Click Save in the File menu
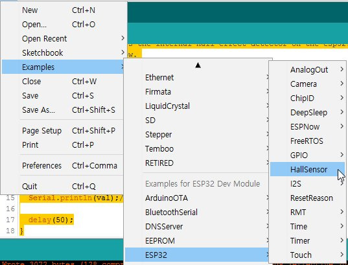 pos(63,95)
